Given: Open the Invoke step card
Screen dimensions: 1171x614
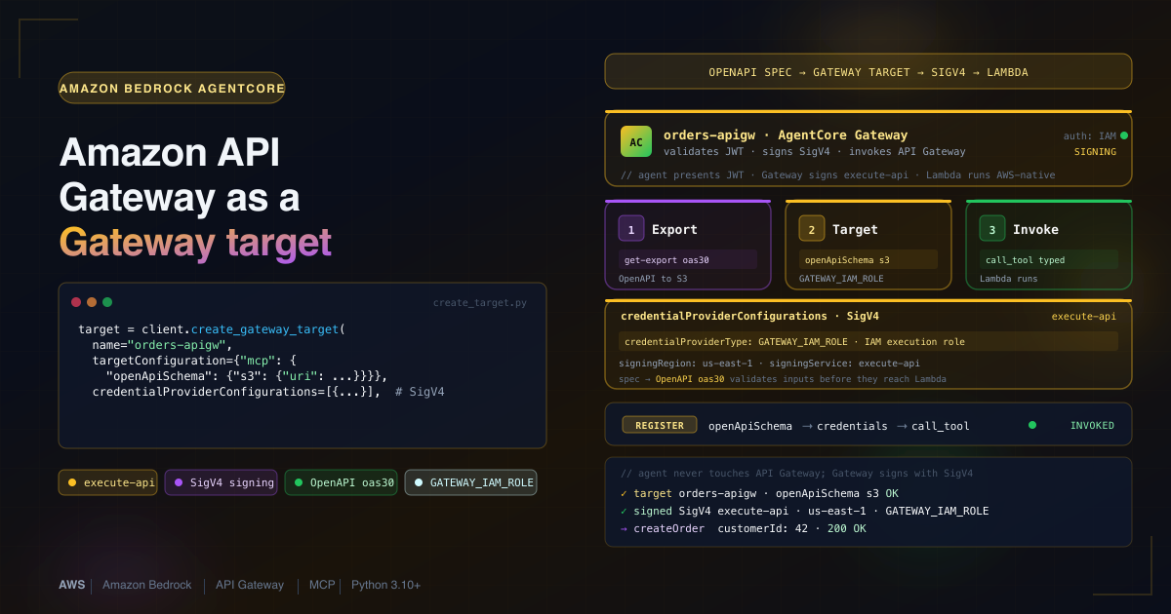Looking at the screenshot, I should [1049, 245].
